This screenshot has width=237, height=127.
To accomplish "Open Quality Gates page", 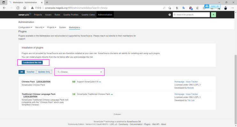I will 88,15.
